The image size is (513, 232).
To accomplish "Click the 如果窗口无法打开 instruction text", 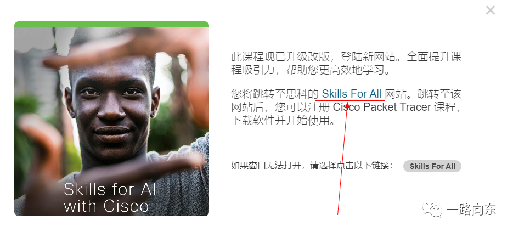I will point(312,166).
